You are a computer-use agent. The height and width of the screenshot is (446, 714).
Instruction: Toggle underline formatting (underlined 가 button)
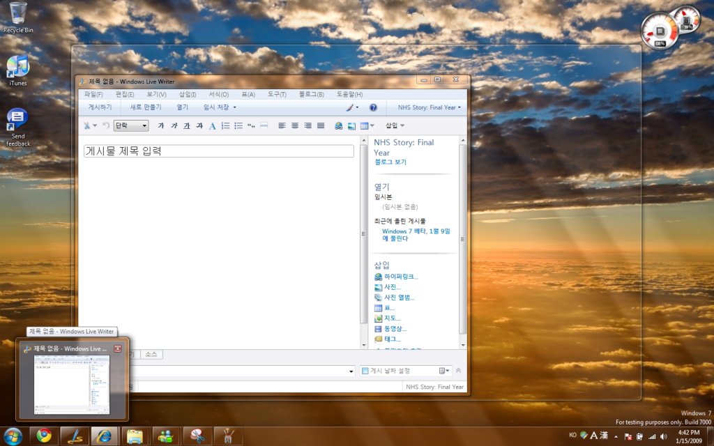pos(187,125)
